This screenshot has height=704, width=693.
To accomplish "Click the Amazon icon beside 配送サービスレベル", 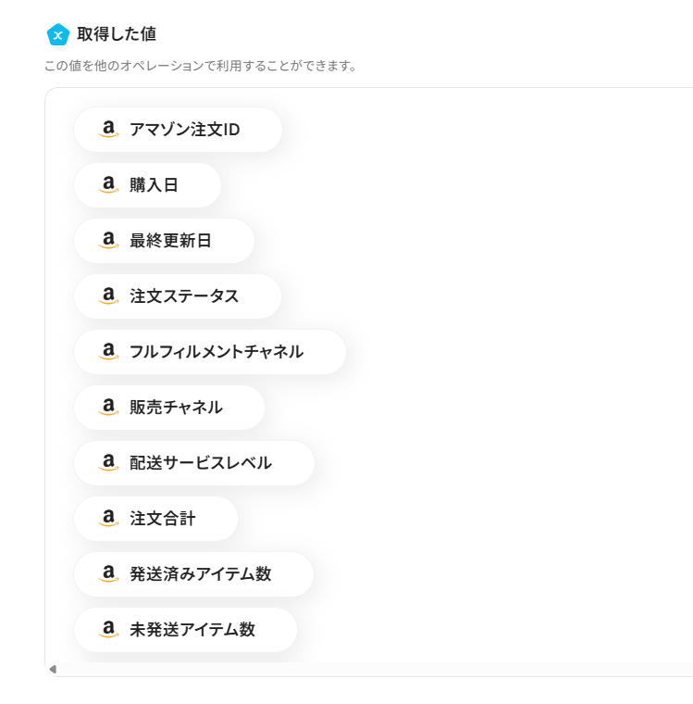I will click(109, 463).
